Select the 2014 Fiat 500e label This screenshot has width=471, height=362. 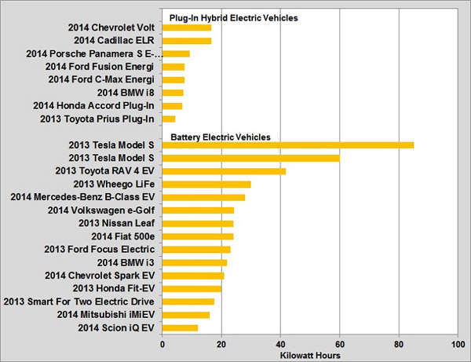coord(123,236)
